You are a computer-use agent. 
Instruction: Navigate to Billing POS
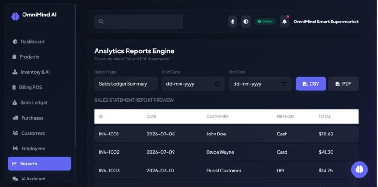tap(39, 87)
